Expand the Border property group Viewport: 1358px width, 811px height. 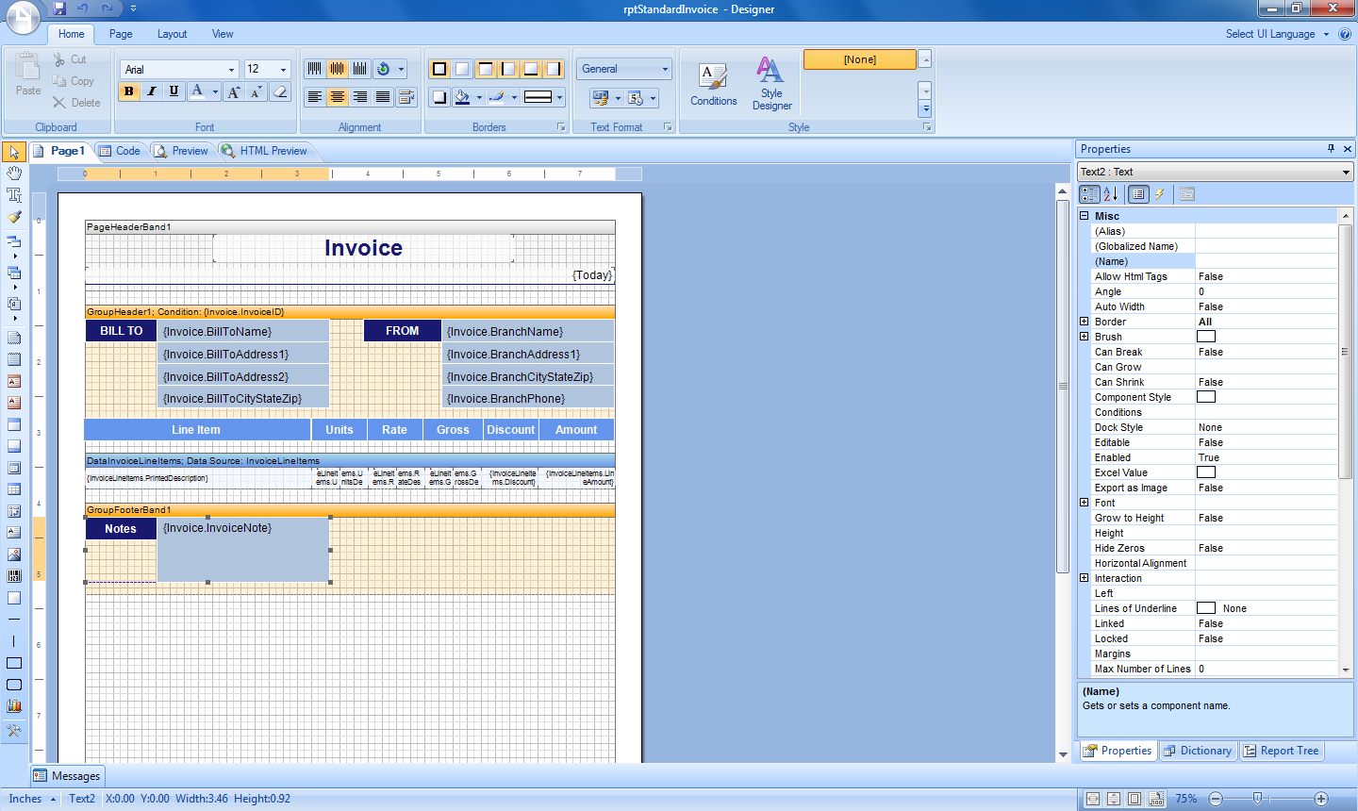[1085, 322]
